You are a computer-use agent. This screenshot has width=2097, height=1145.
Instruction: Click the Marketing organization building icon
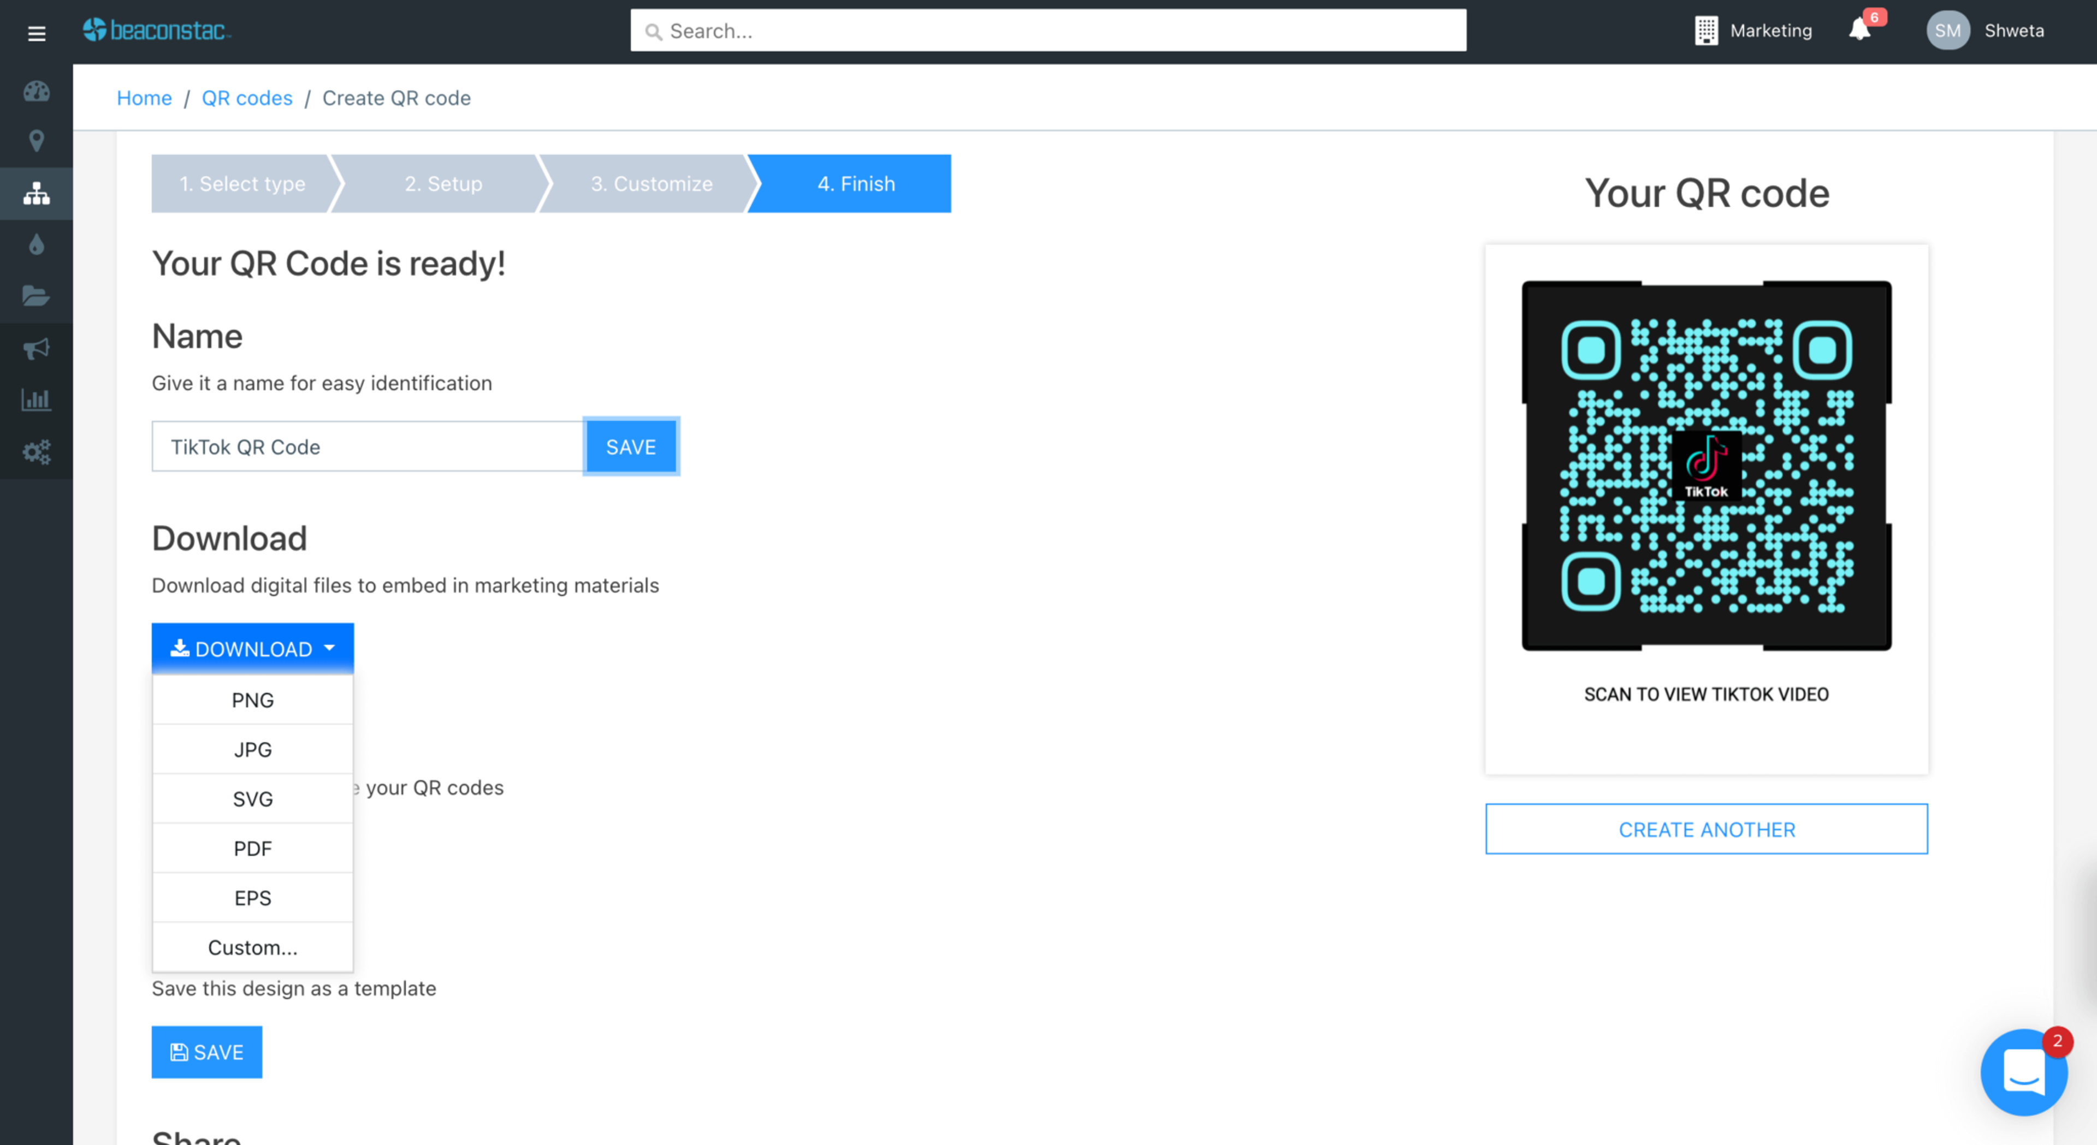point(1706,30)
